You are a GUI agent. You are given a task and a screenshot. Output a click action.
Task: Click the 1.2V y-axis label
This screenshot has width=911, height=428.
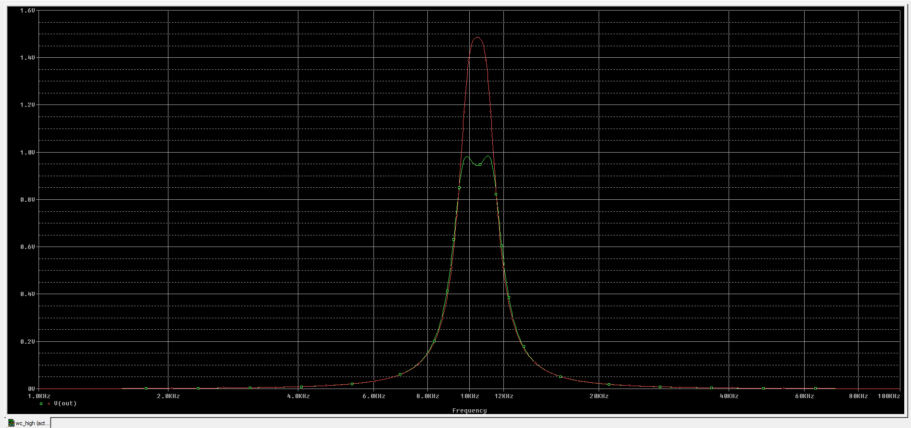pyautogui.click(x=27, y=104)
